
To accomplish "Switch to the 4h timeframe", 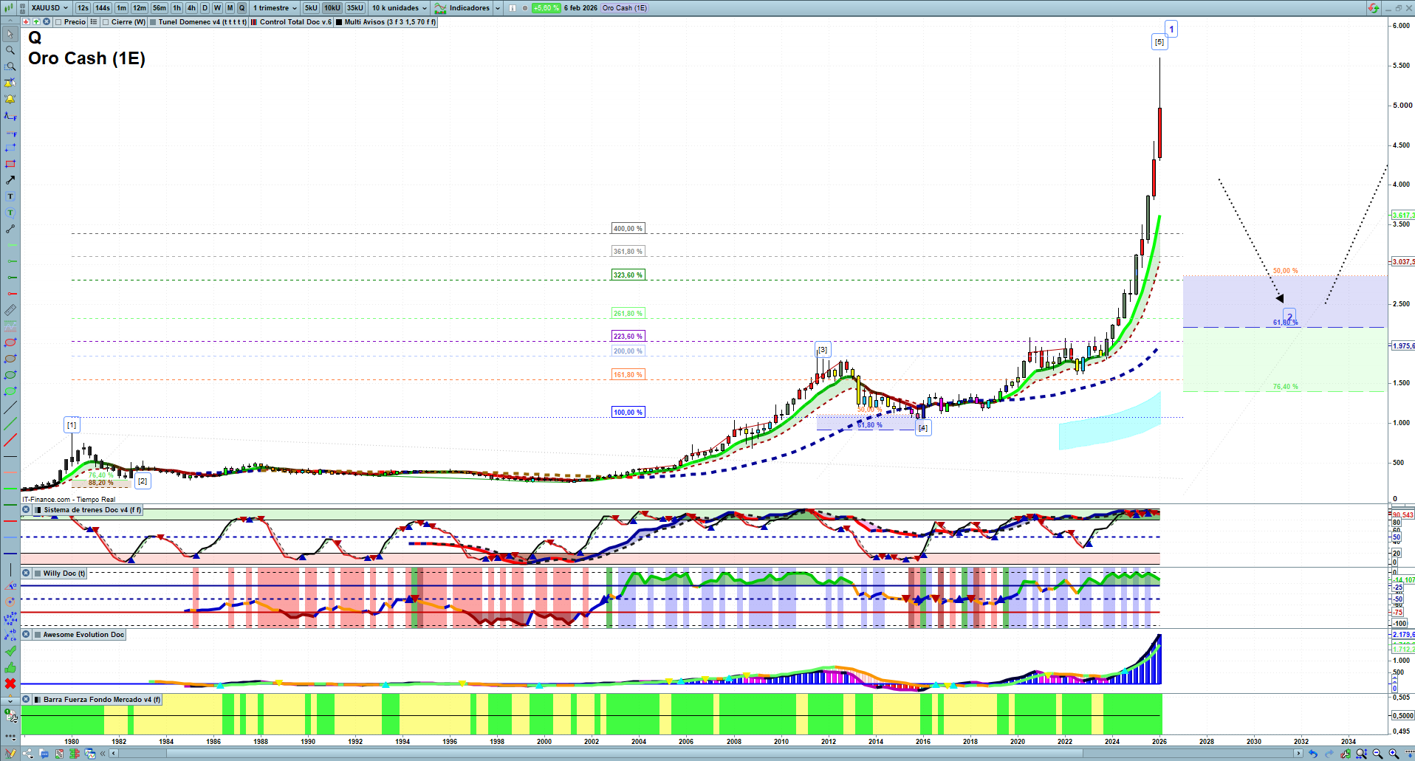I will tap(191, 8).
